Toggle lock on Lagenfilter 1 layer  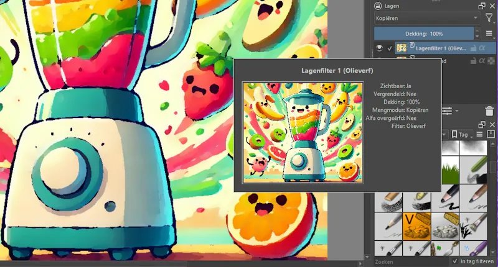click(473, 48)
